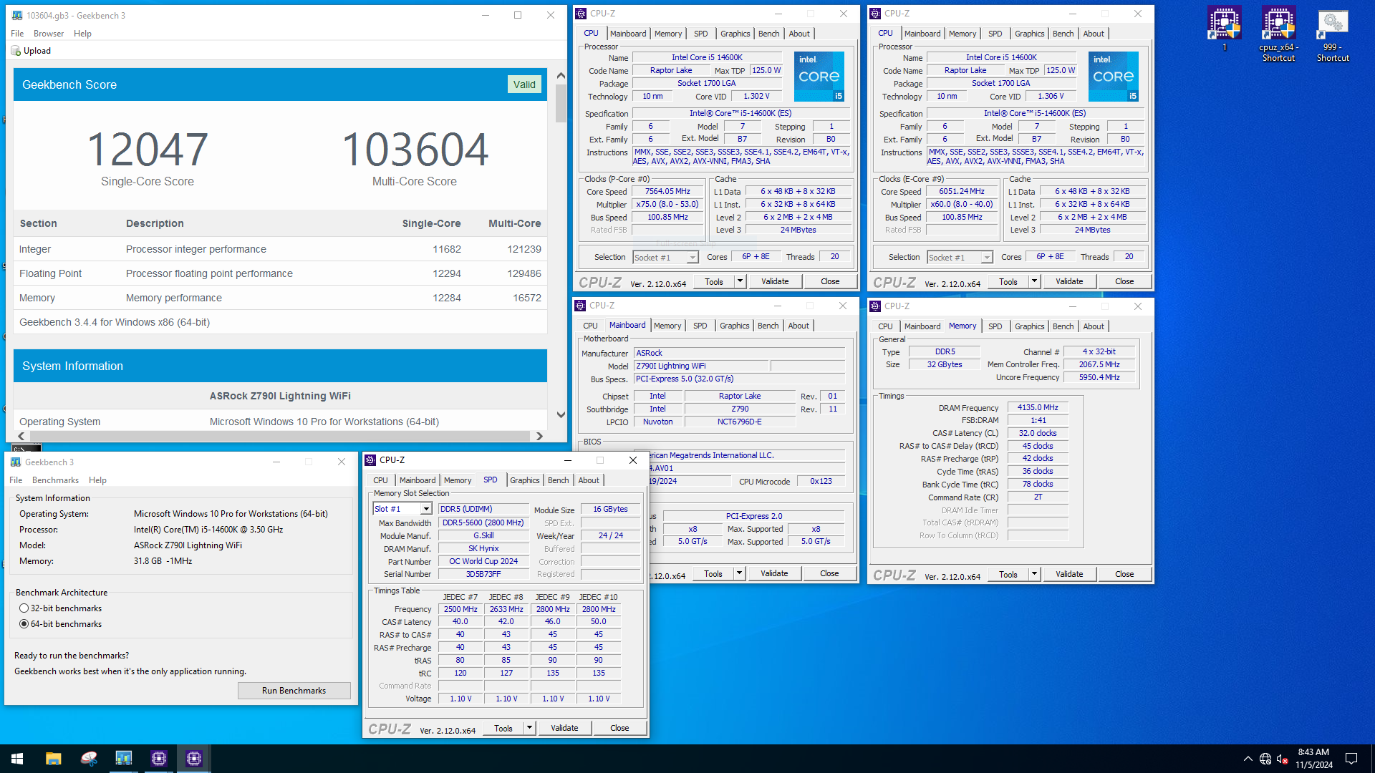Image resolution: width=1375 pixels, height=773 pixels.
Task: Open the Windows Start menu
Action: (x=17, y=759)
